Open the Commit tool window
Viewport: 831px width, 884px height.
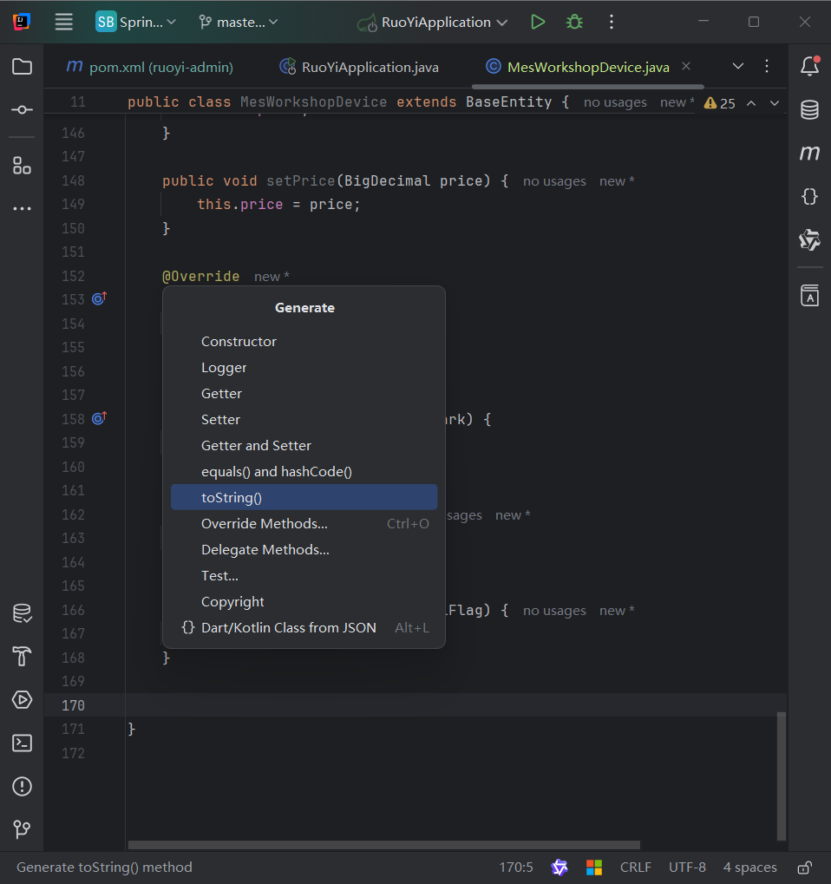click(22, 109)
